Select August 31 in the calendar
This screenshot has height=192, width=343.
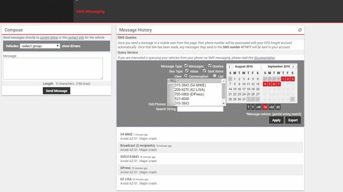(x=244, y=99)
